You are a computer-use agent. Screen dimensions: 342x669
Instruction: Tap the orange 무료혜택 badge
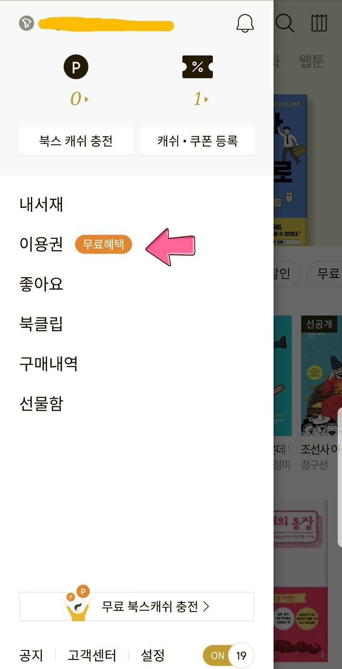(x=104, y=245)
